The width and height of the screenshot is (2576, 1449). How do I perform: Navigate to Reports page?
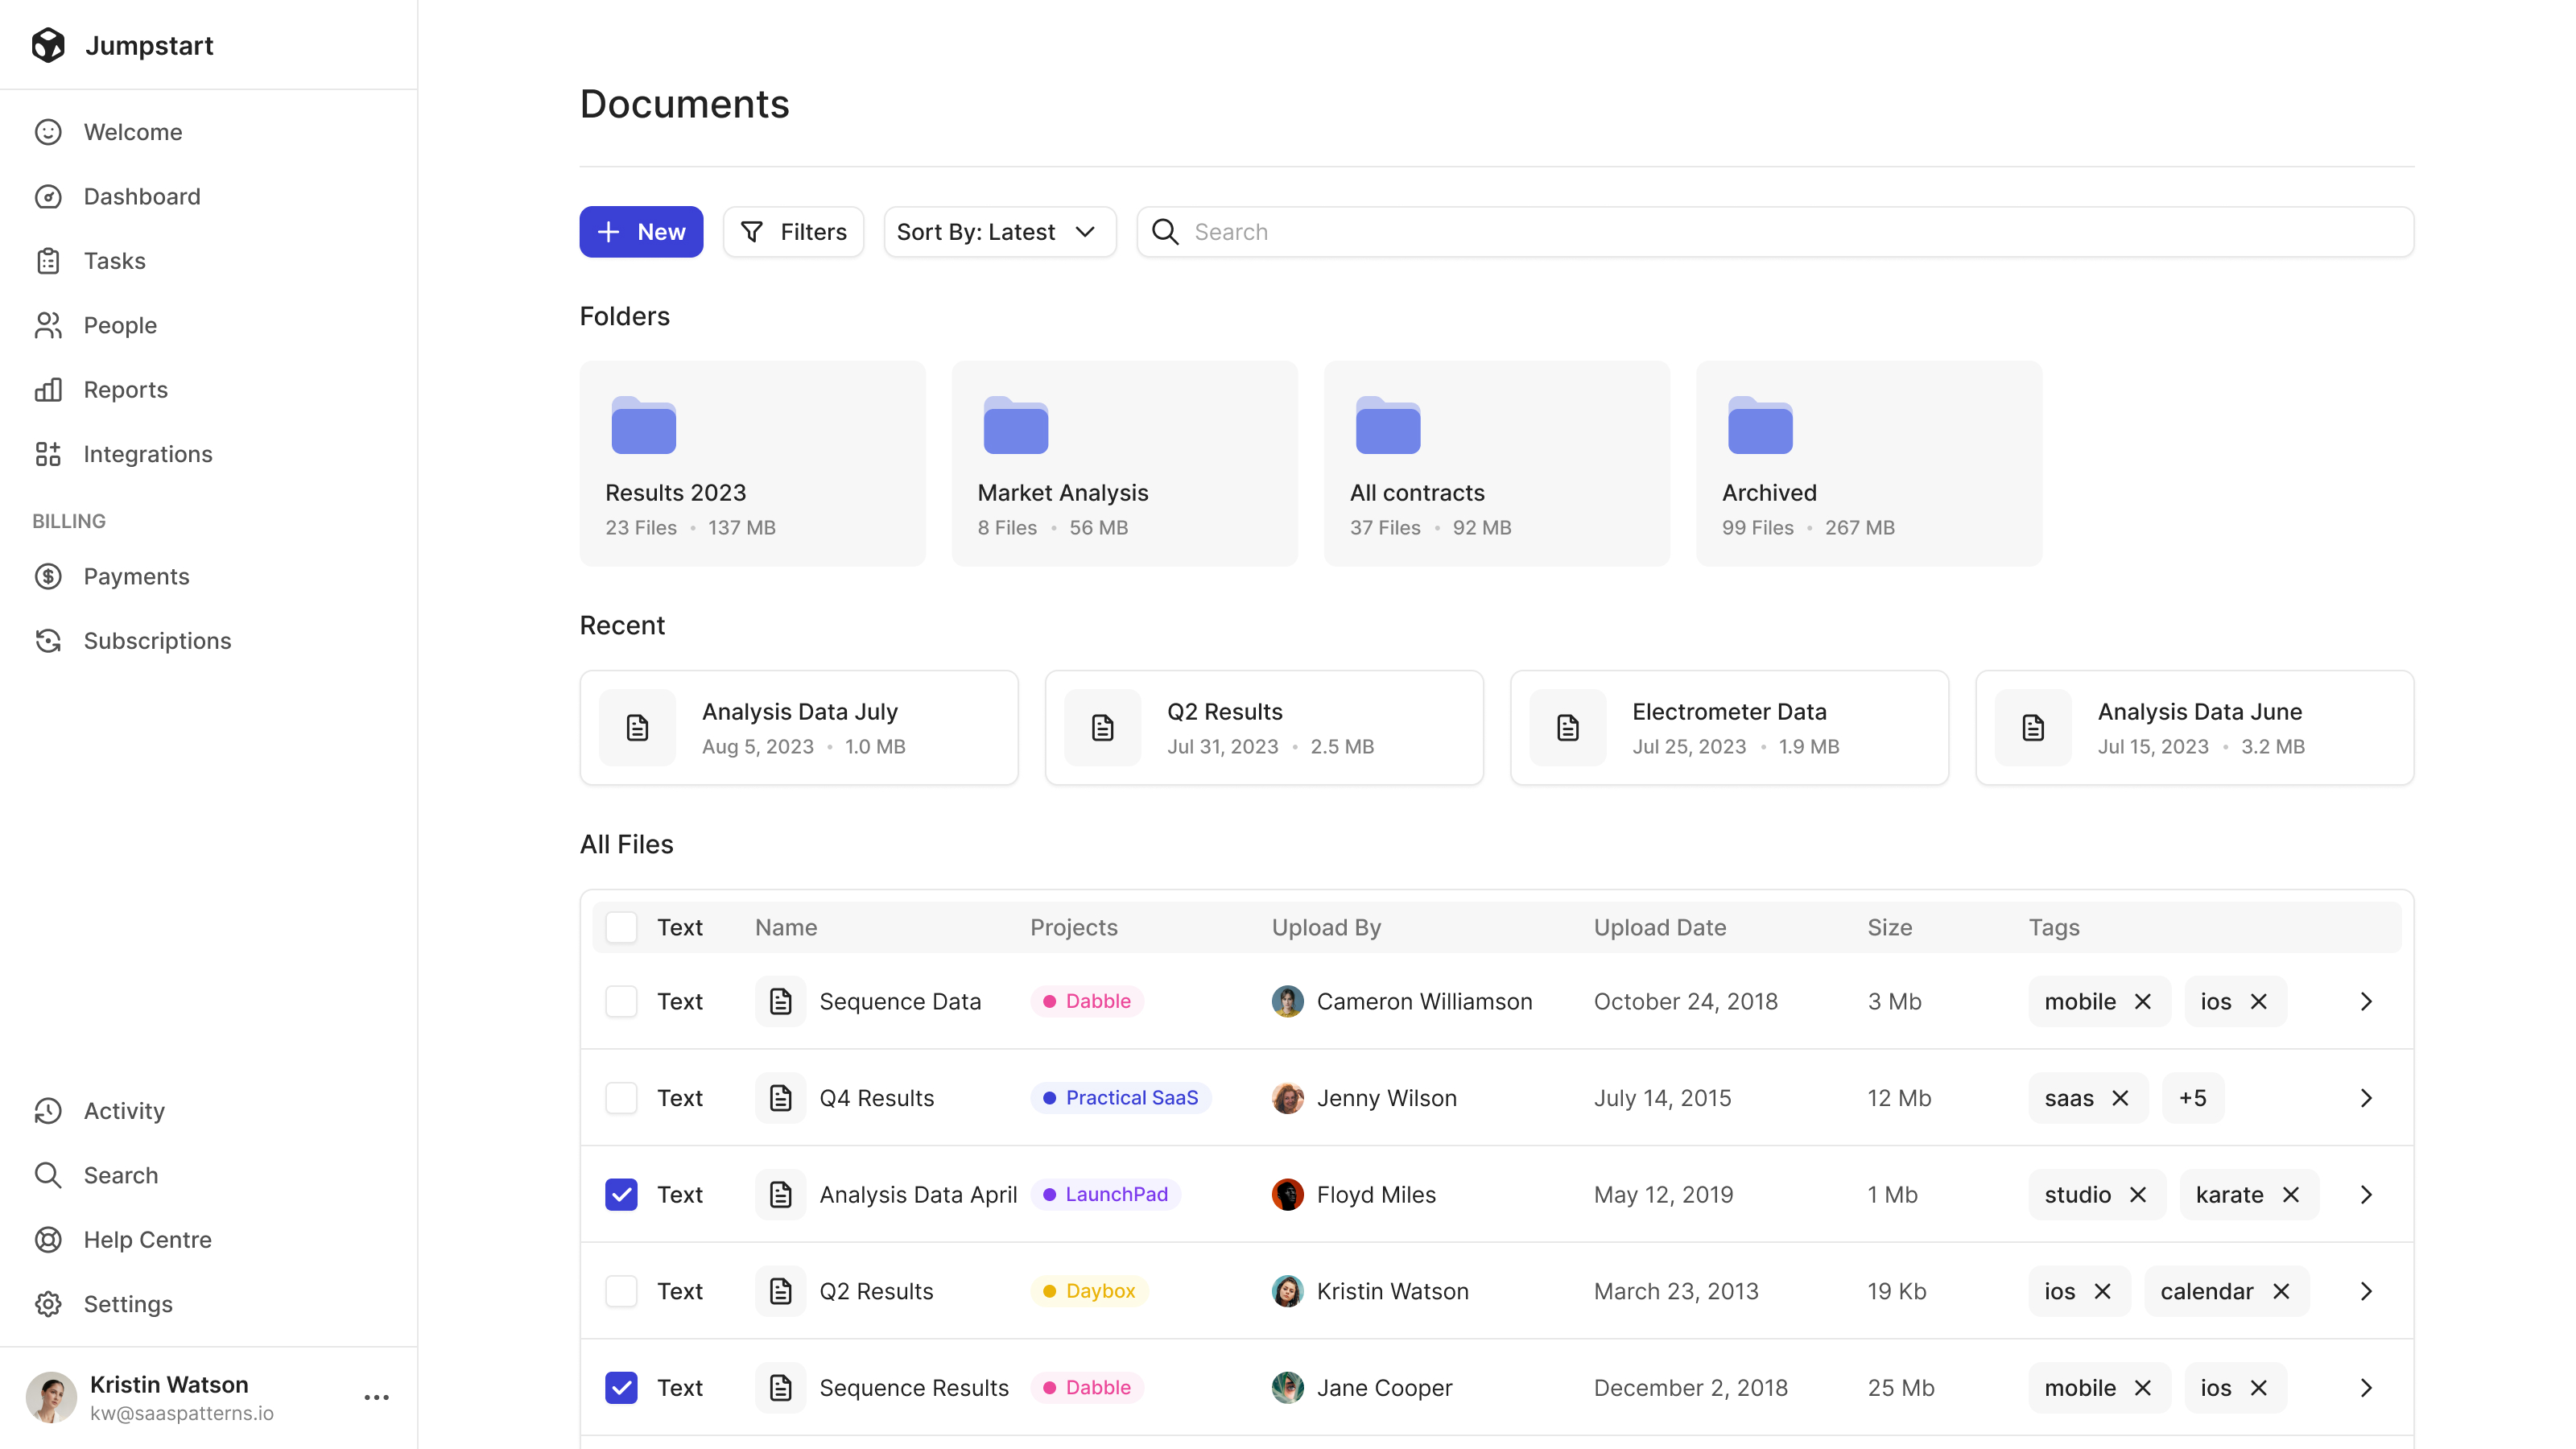click(x=126, y=389)
